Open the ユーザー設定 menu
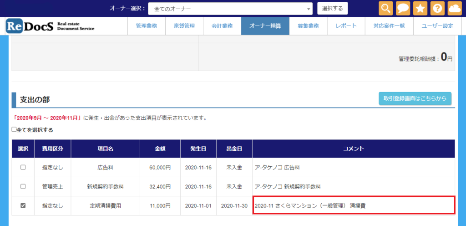Screen dimensions: 466x226 [x=437, y=26]
